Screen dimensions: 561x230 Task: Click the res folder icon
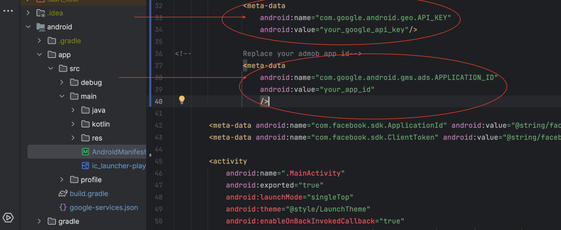coord(85,138)
